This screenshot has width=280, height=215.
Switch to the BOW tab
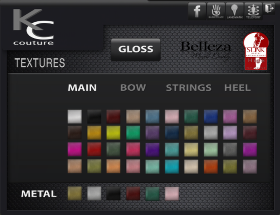pyautogui.click(x=133, y=88)
